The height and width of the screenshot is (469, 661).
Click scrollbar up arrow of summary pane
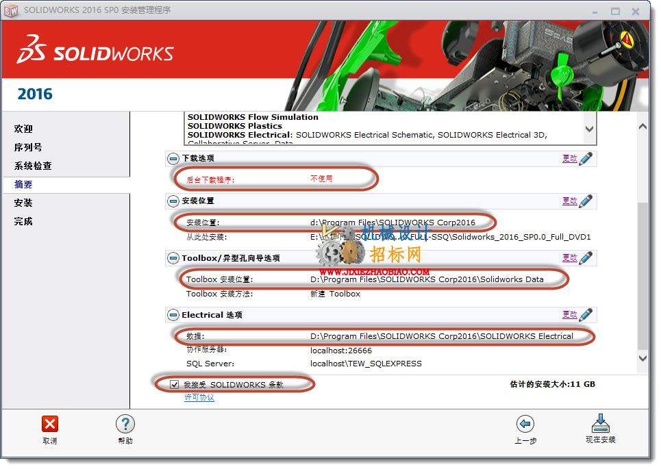[x=643, y=127]
